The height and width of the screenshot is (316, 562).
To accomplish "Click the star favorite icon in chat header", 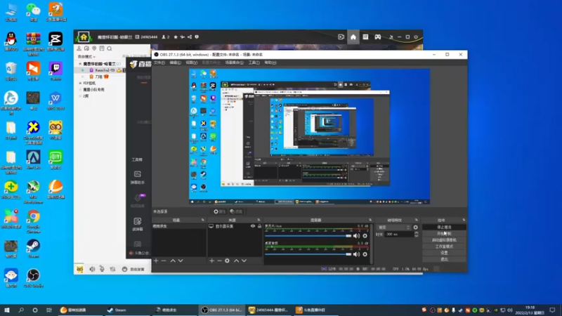I will (x=176, y=37).
